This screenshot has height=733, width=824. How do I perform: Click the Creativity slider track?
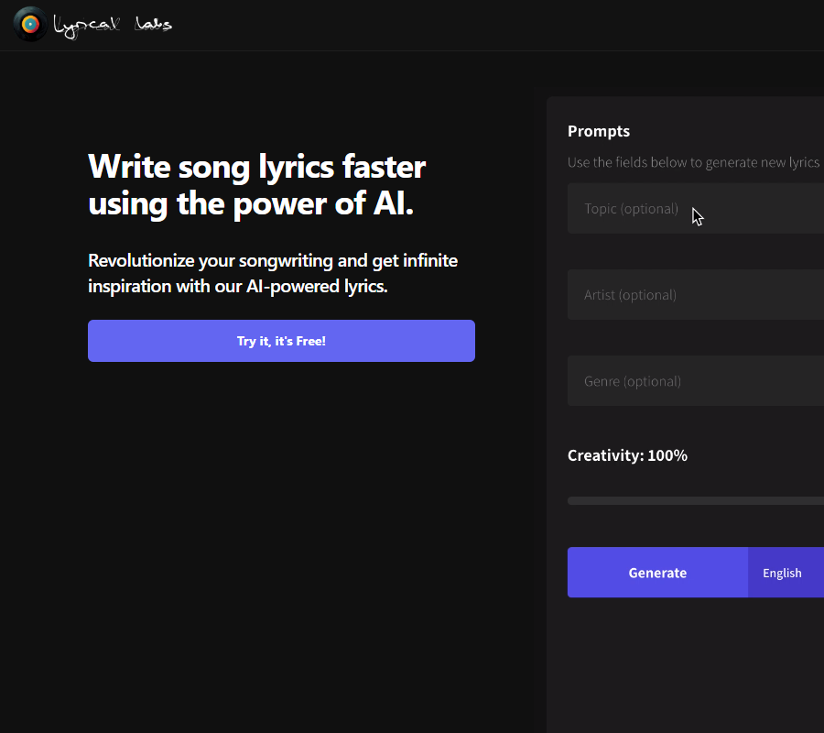click(696, 501)
